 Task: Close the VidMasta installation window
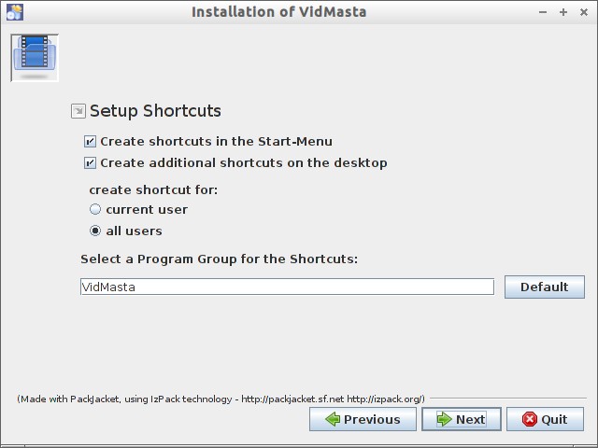click(583, 12)
